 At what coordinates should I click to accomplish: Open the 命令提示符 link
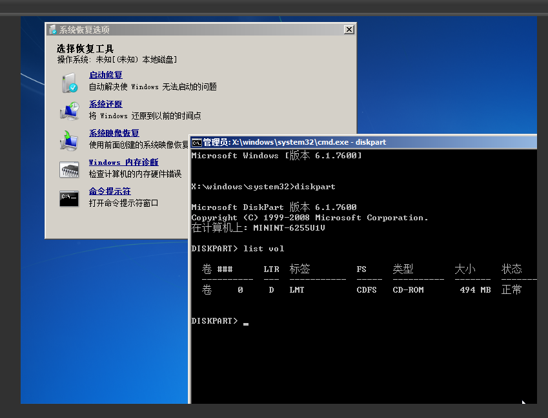[110, 191]
